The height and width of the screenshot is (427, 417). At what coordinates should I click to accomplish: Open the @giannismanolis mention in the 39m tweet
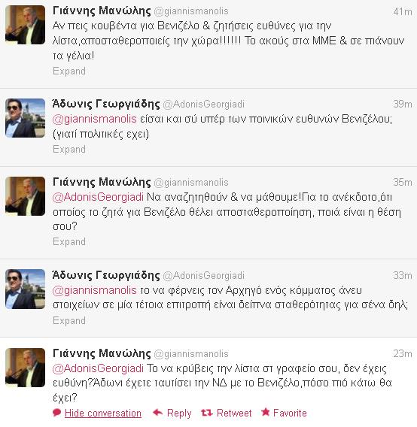(x=94, y=119)
